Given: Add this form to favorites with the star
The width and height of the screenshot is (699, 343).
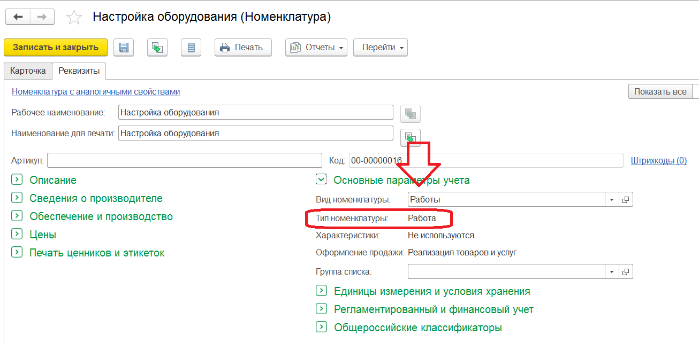Looking at the screenshot, I should [x=74, y=18].
